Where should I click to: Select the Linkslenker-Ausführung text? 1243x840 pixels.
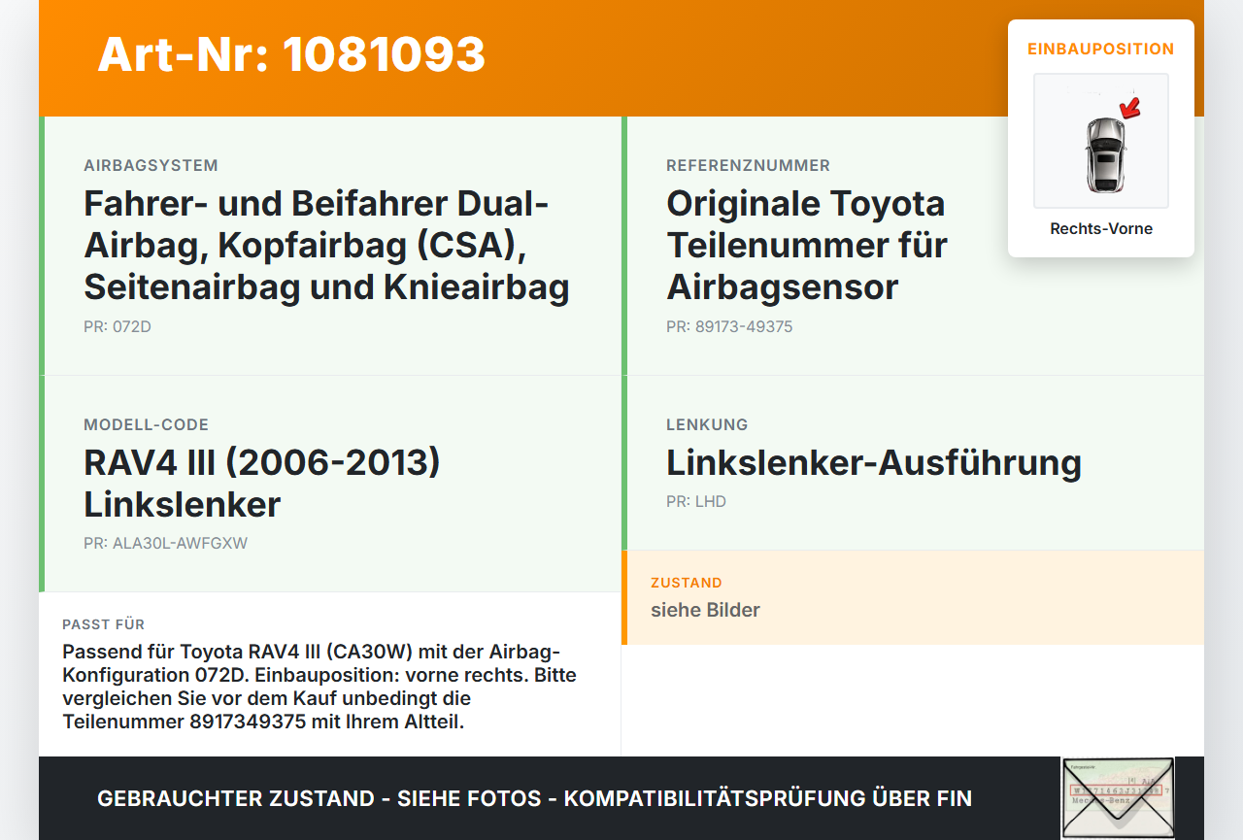point(874,463)
